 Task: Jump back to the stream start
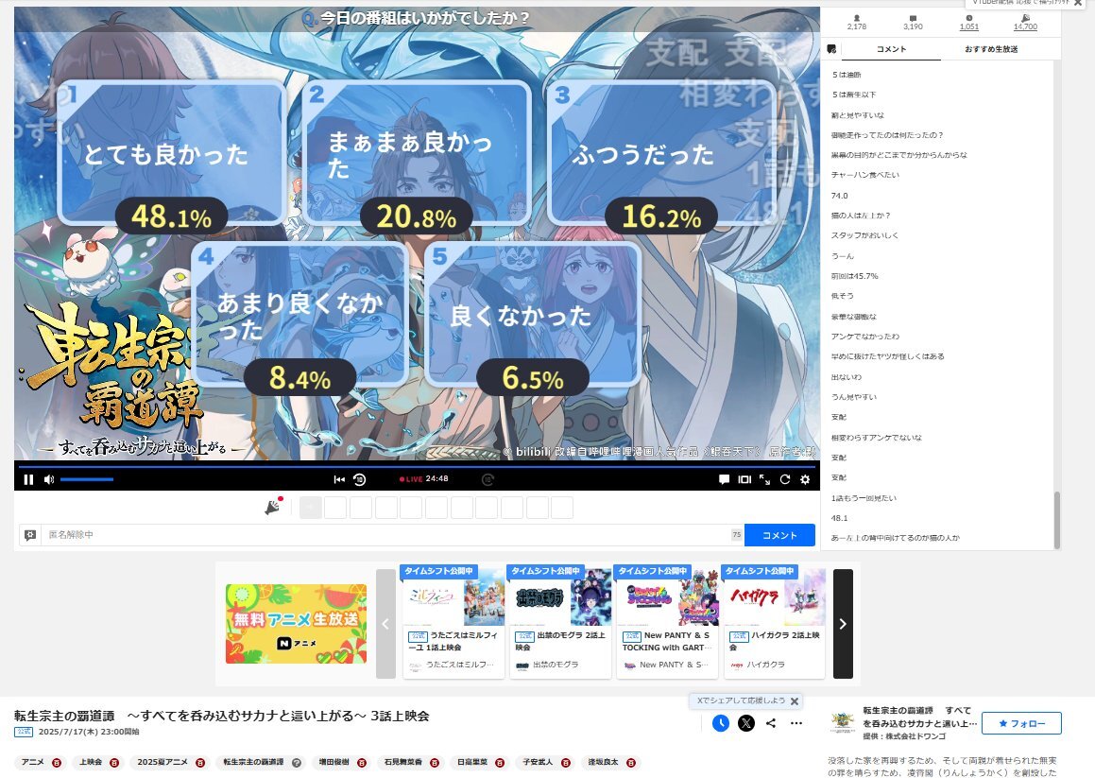click(x=339, y=479)
